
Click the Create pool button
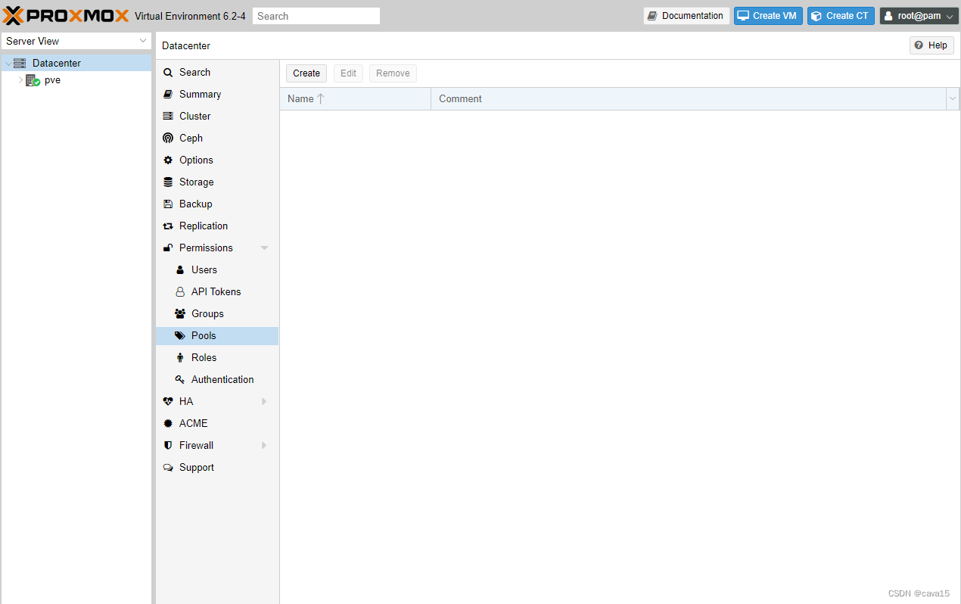pos(306,73)
